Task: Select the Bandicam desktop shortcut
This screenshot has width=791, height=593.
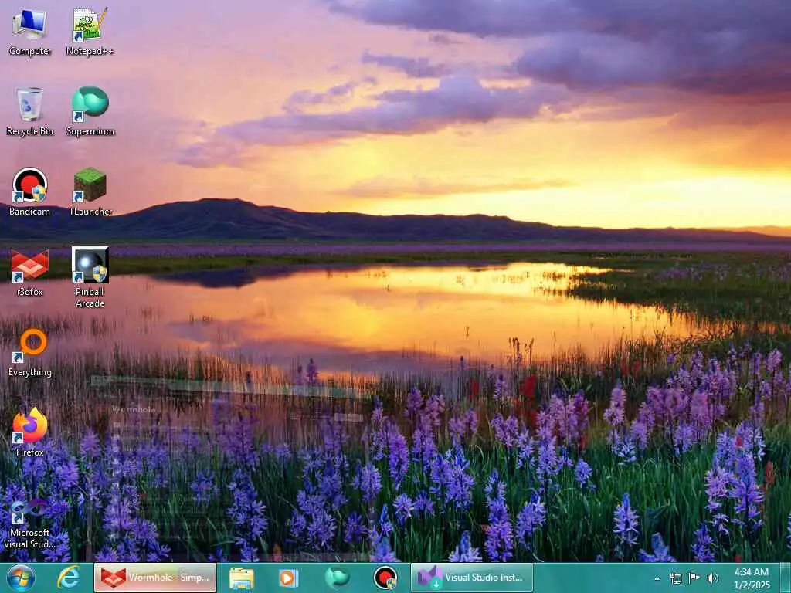Action: [30, 191]
